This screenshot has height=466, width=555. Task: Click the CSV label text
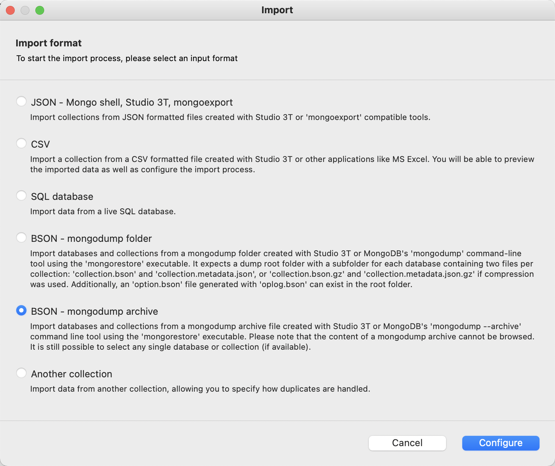click(40, 144)
